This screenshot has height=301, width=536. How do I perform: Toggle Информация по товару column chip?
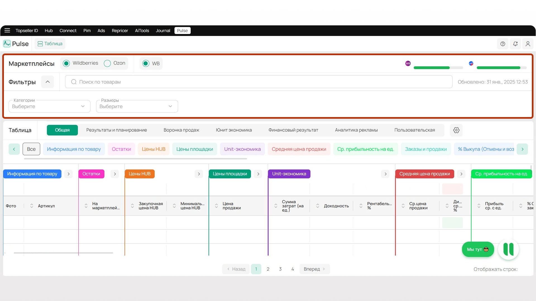tap(74, 149)
